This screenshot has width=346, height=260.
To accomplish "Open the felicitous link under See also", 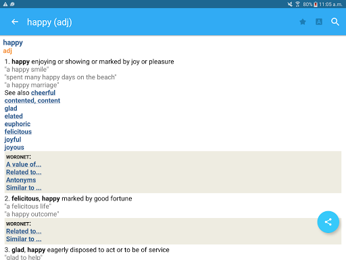I will (x=18, y=132).
